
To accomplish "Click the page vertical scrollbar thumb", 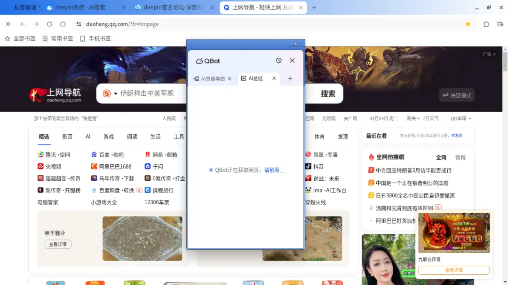I will pyautogui.click(x=505, y=62).
